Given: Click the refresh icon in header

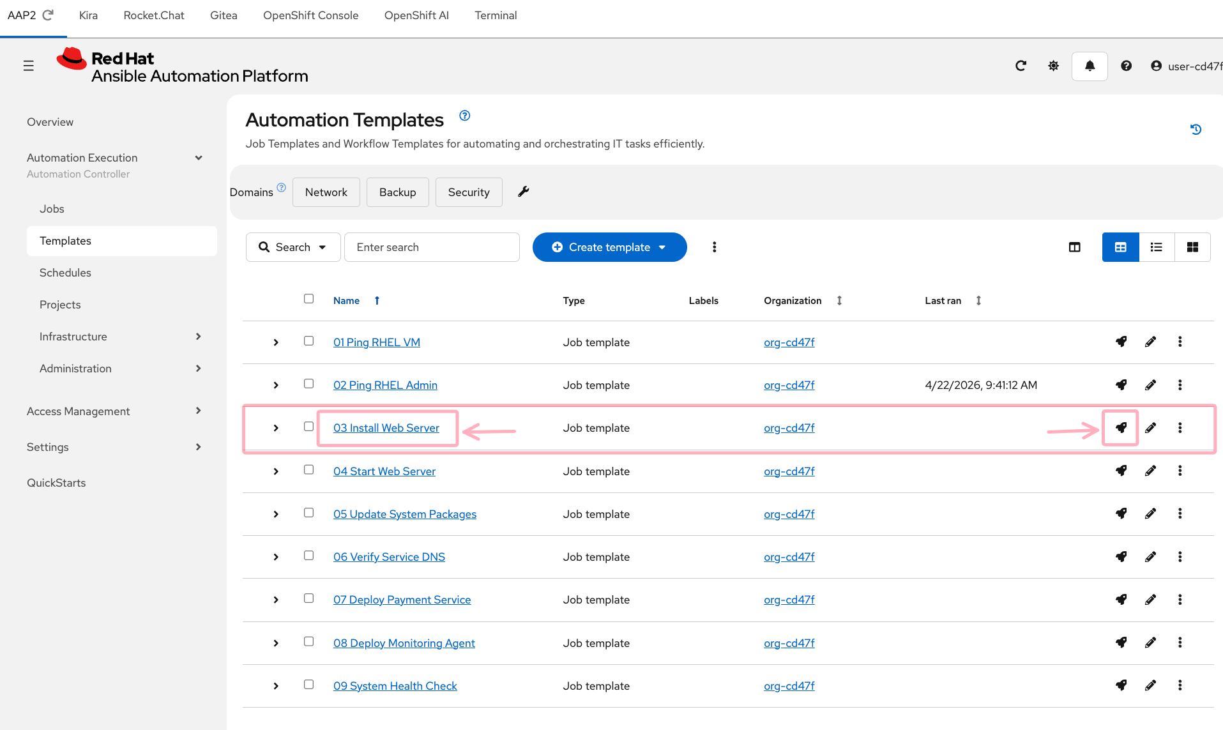Looking at the screenshot, I should (x=1021, y=66).
